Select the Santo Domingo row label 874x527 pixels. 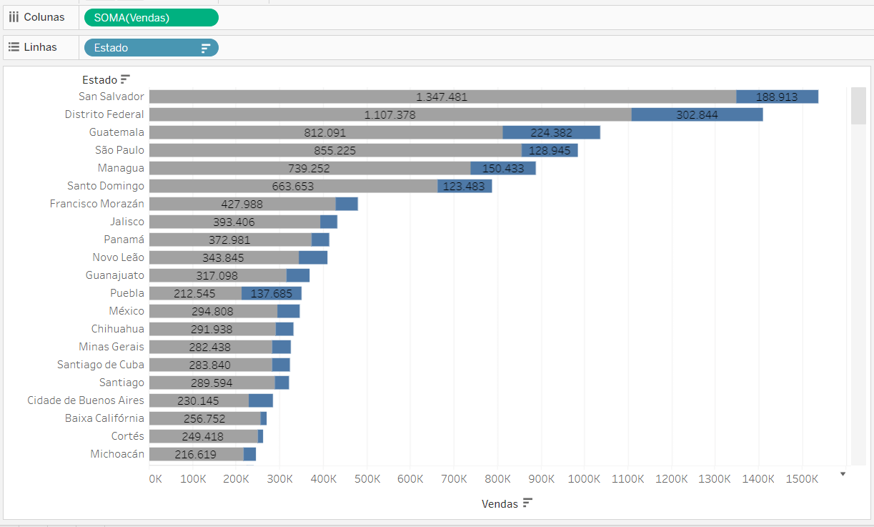[106, 186]
